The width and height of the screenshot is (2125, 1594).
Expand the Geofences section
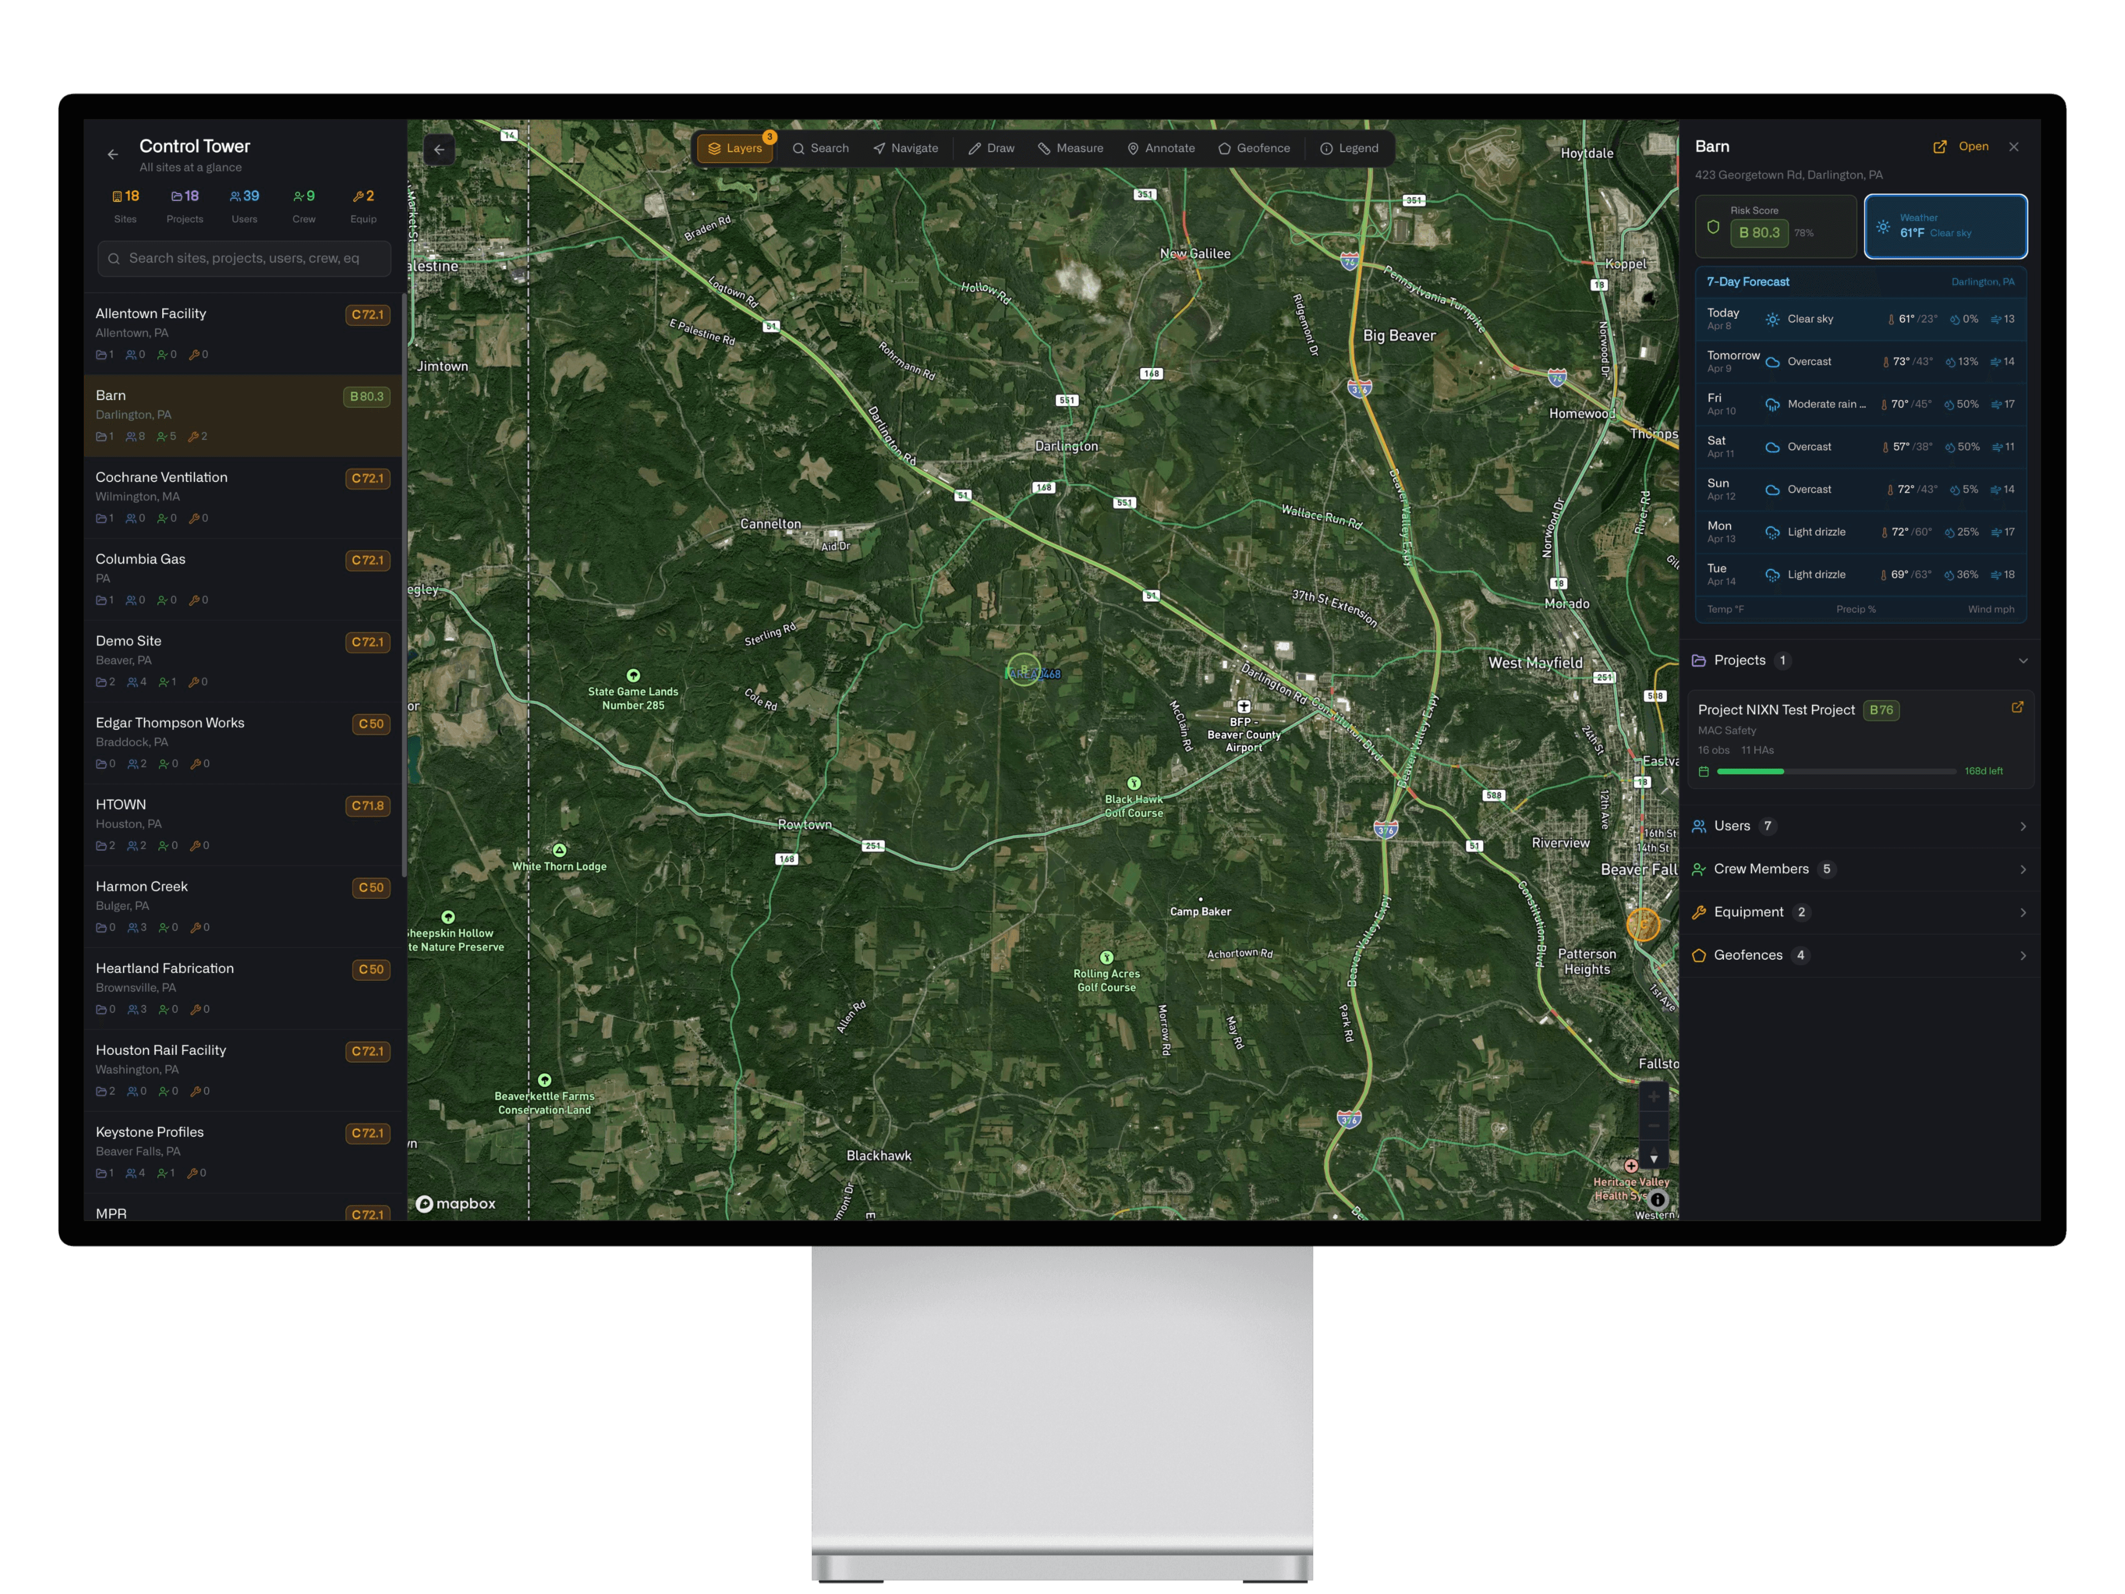point(1860,955)
